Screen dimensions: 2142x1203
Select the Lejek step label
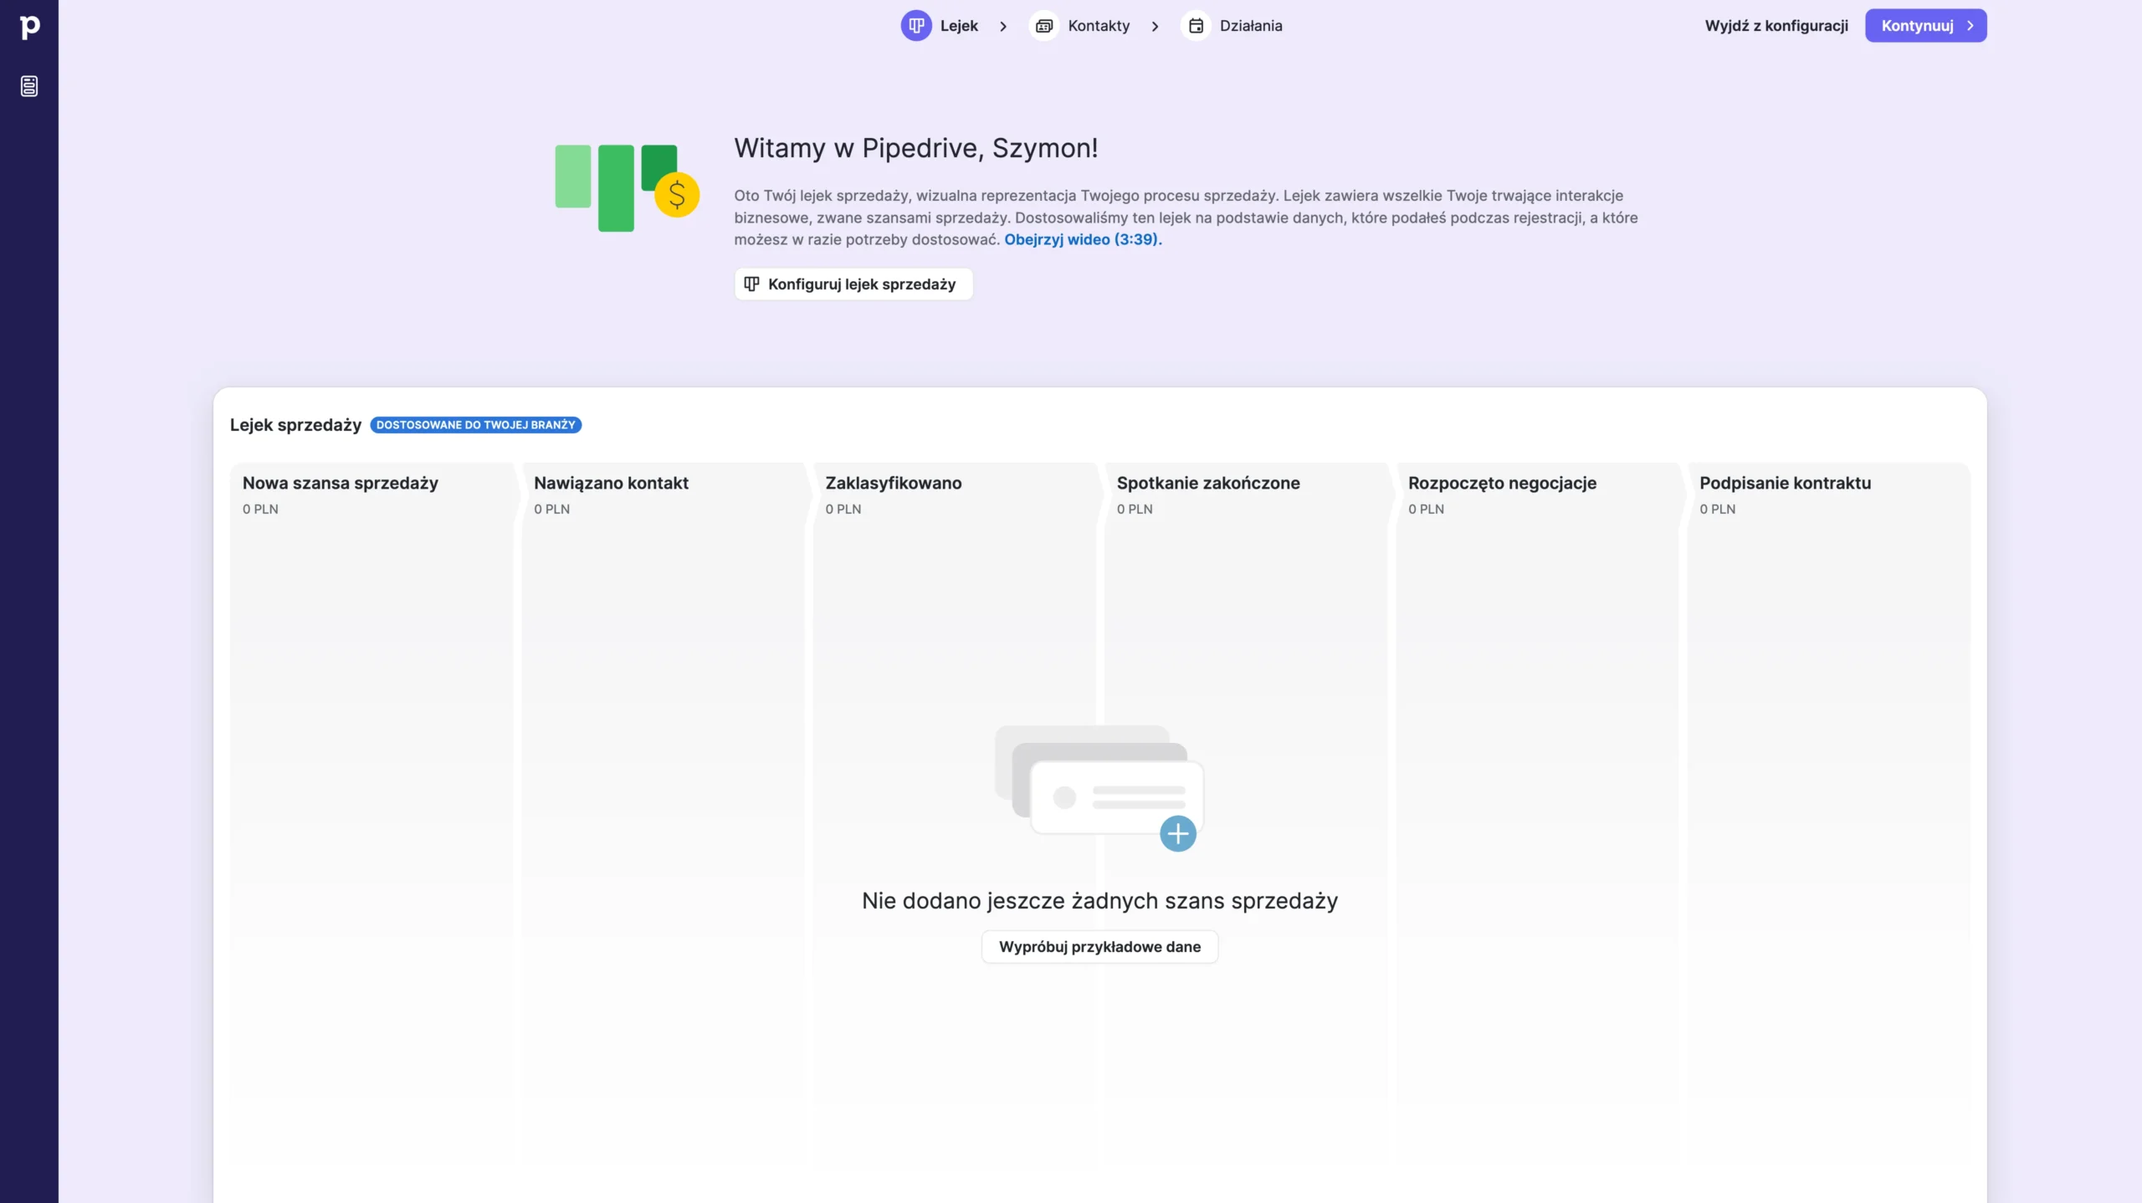pyautogui.click(x=959, y=26)
